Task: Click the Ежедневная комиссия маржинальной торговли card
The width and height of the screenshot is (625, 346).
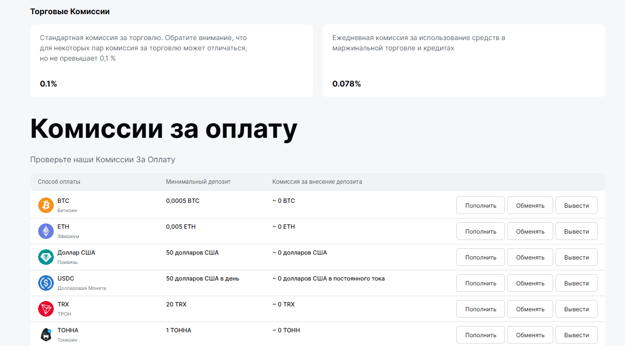Action: point(464,61)
